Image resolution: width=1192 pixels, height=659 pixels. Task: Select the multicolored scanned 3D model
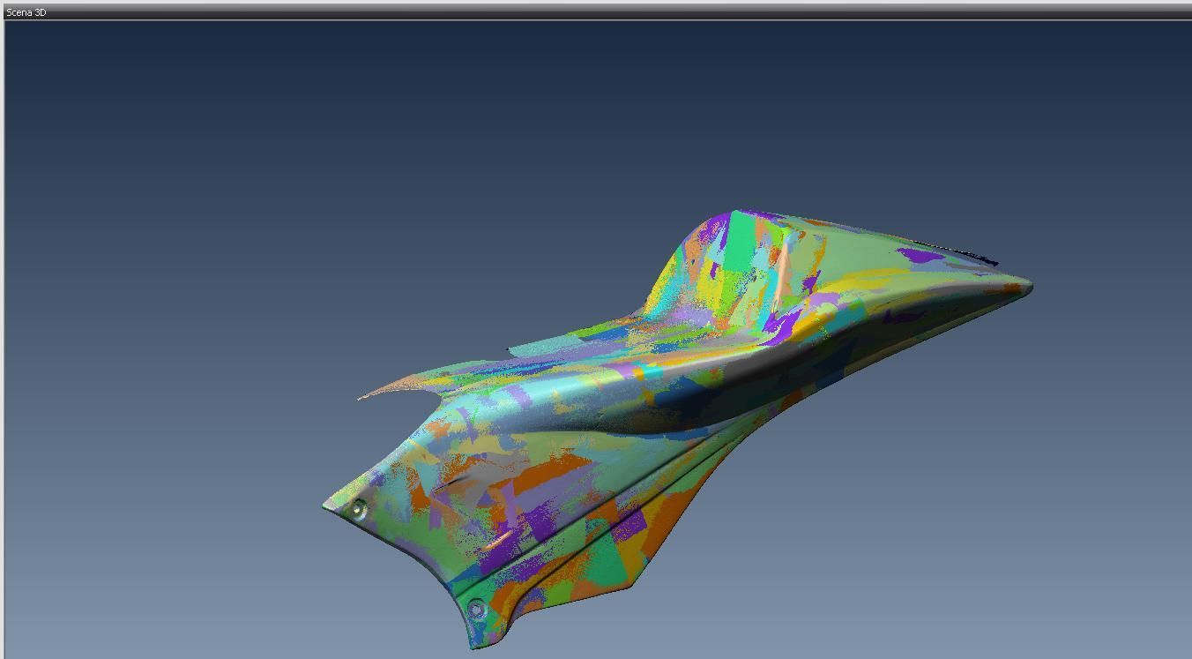pos(677,430)
